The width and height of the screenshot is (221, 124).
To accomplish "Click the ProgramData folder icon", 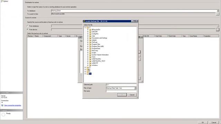I will (90, 49).
